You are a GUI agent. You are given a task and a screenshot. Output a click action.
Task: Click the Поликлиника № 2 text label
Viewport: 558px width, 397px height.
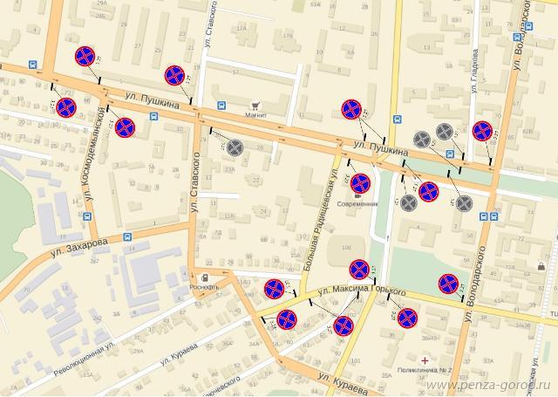[x=425, y=371]
